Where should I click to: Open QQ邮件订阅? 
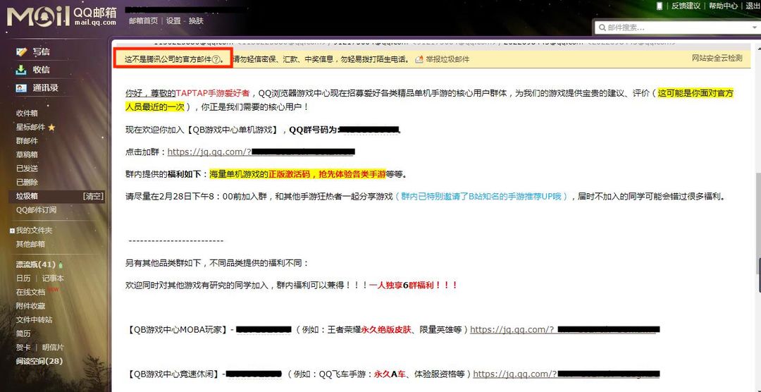tap(36, 210)
